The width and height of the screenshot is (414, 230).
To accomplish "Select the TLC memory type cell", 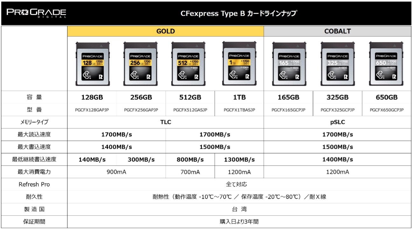I will [x=165, y=122].
